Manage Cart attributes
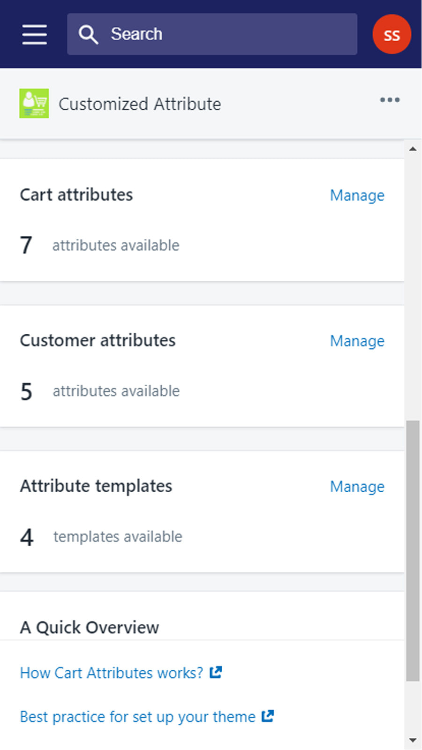This screenshot has width=422, height=750. tap(357, 195)
